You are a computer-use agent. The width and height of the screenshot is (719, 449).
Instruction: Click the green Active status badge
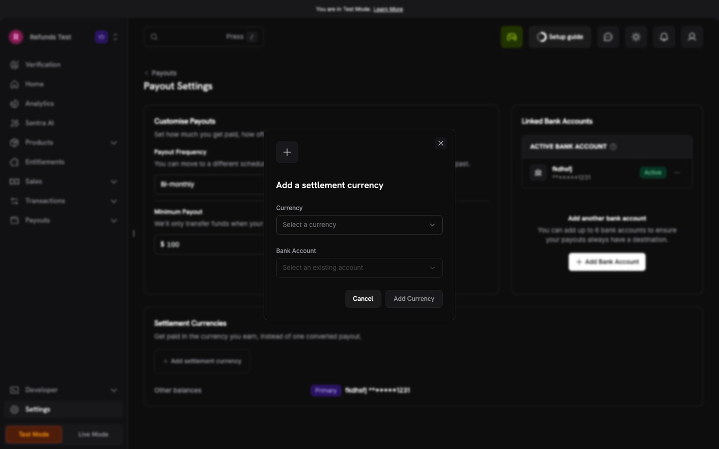tap(653, 173)
